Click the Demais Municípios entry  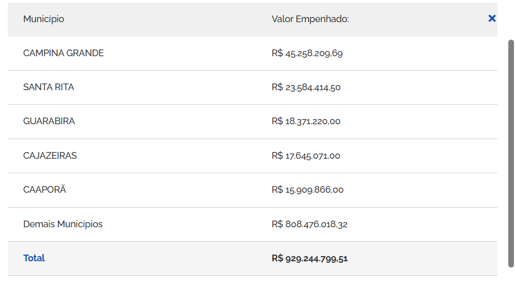[63, 224]
